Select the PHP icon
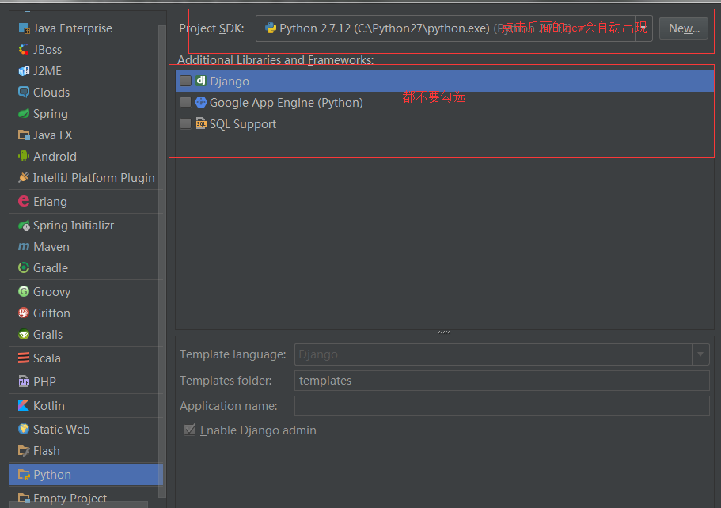The height and width of the screenshot is (508, 721). [x=24, y=381]
